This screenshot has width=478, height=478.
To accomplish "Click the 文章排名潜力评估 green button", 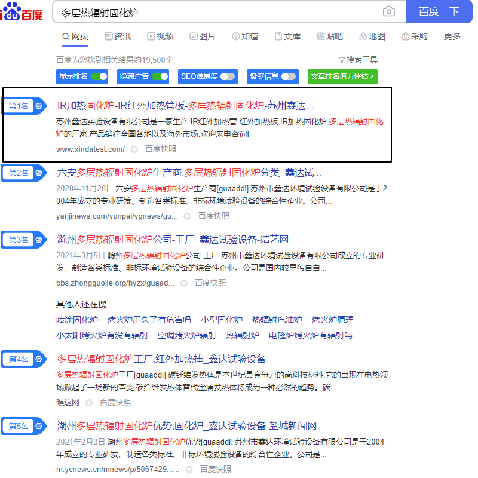I will (x=342, y=76).
